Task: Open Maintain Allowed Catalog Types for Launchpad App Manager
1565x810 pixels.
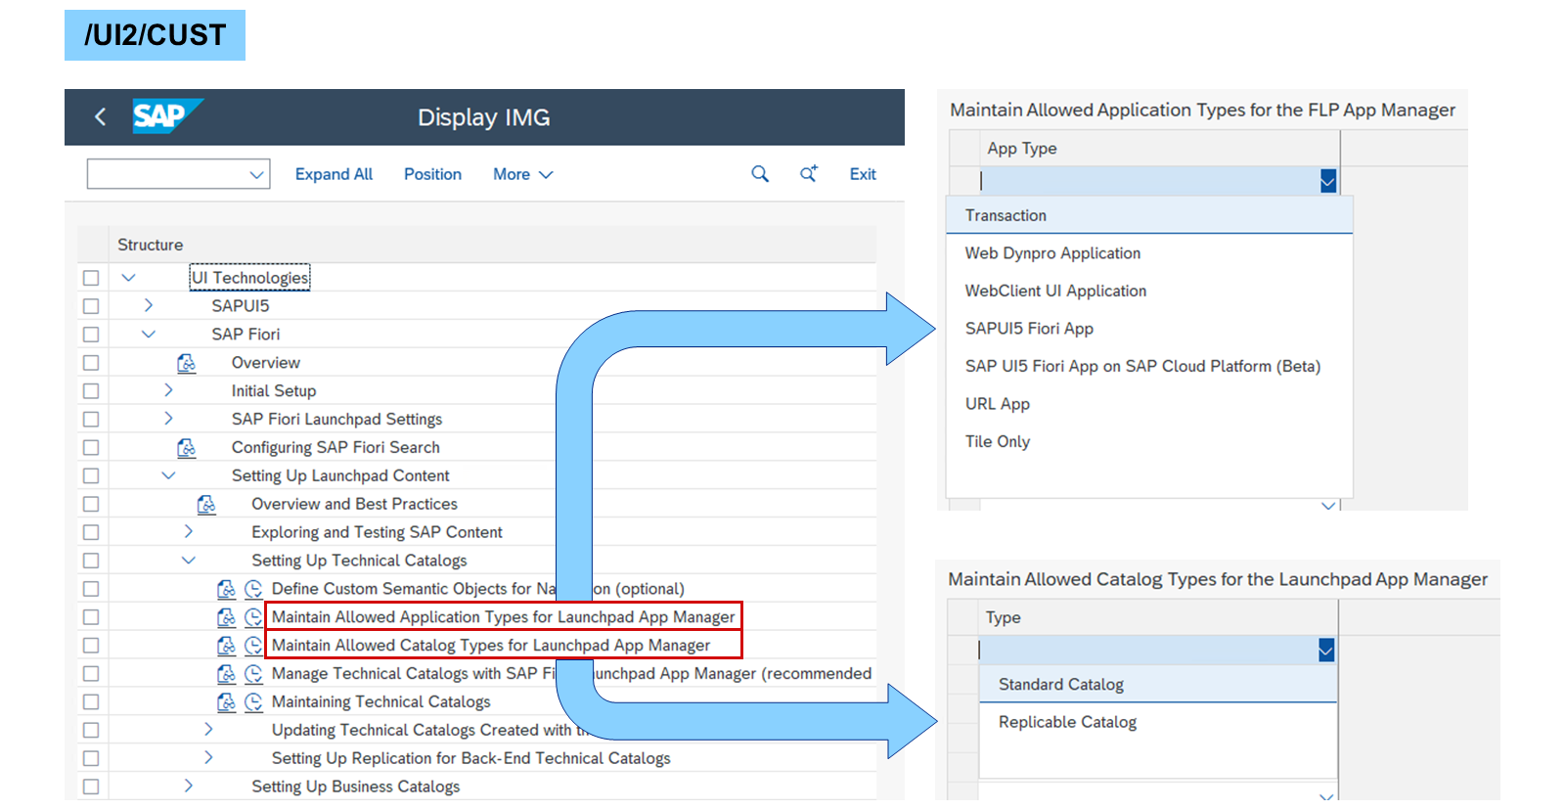Action: point(491,646)
